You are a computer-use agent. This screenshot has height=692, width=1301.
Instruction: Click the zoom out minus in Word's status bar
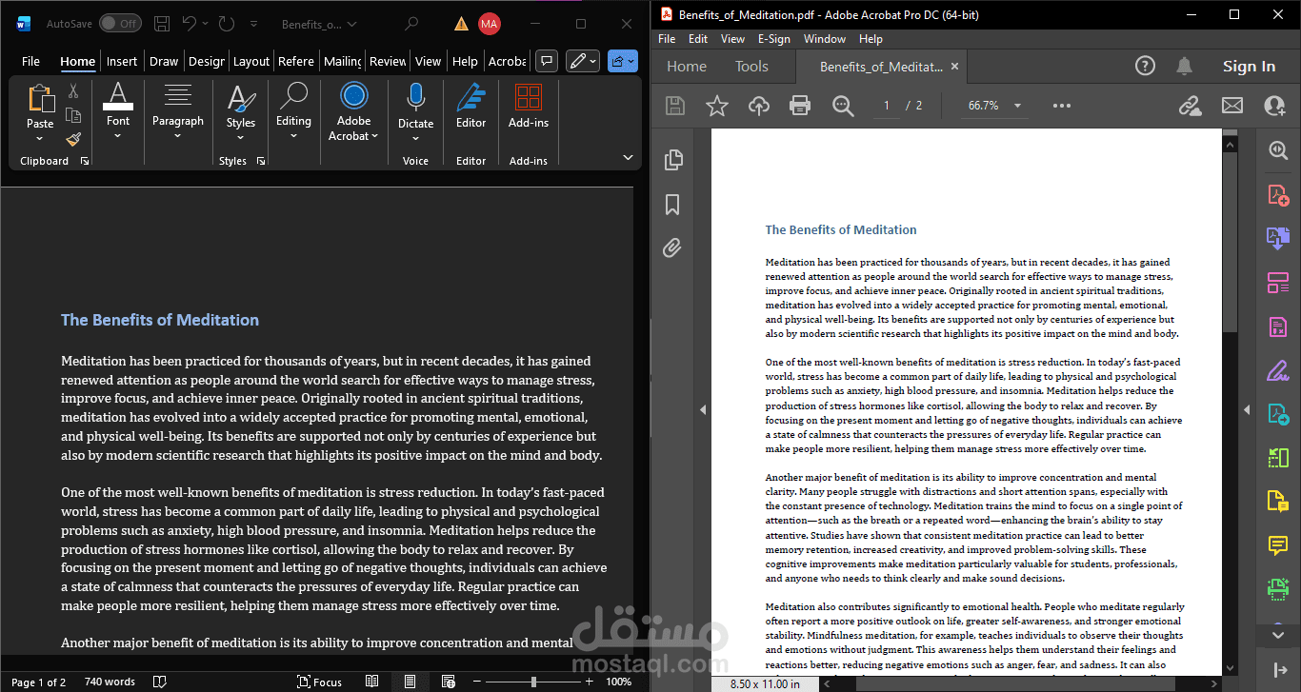[476, 682]
